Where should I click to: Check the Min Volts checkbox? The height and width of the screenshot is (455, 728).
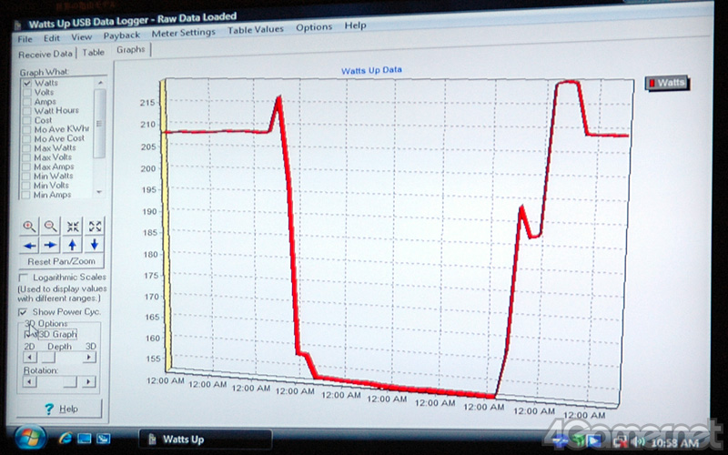coord(27,186)
